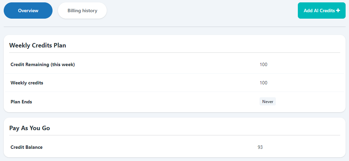Click the line between Weekly credits and Plan Ends
Viewport: 349px width, 161px height.
(x=174, y=92)
